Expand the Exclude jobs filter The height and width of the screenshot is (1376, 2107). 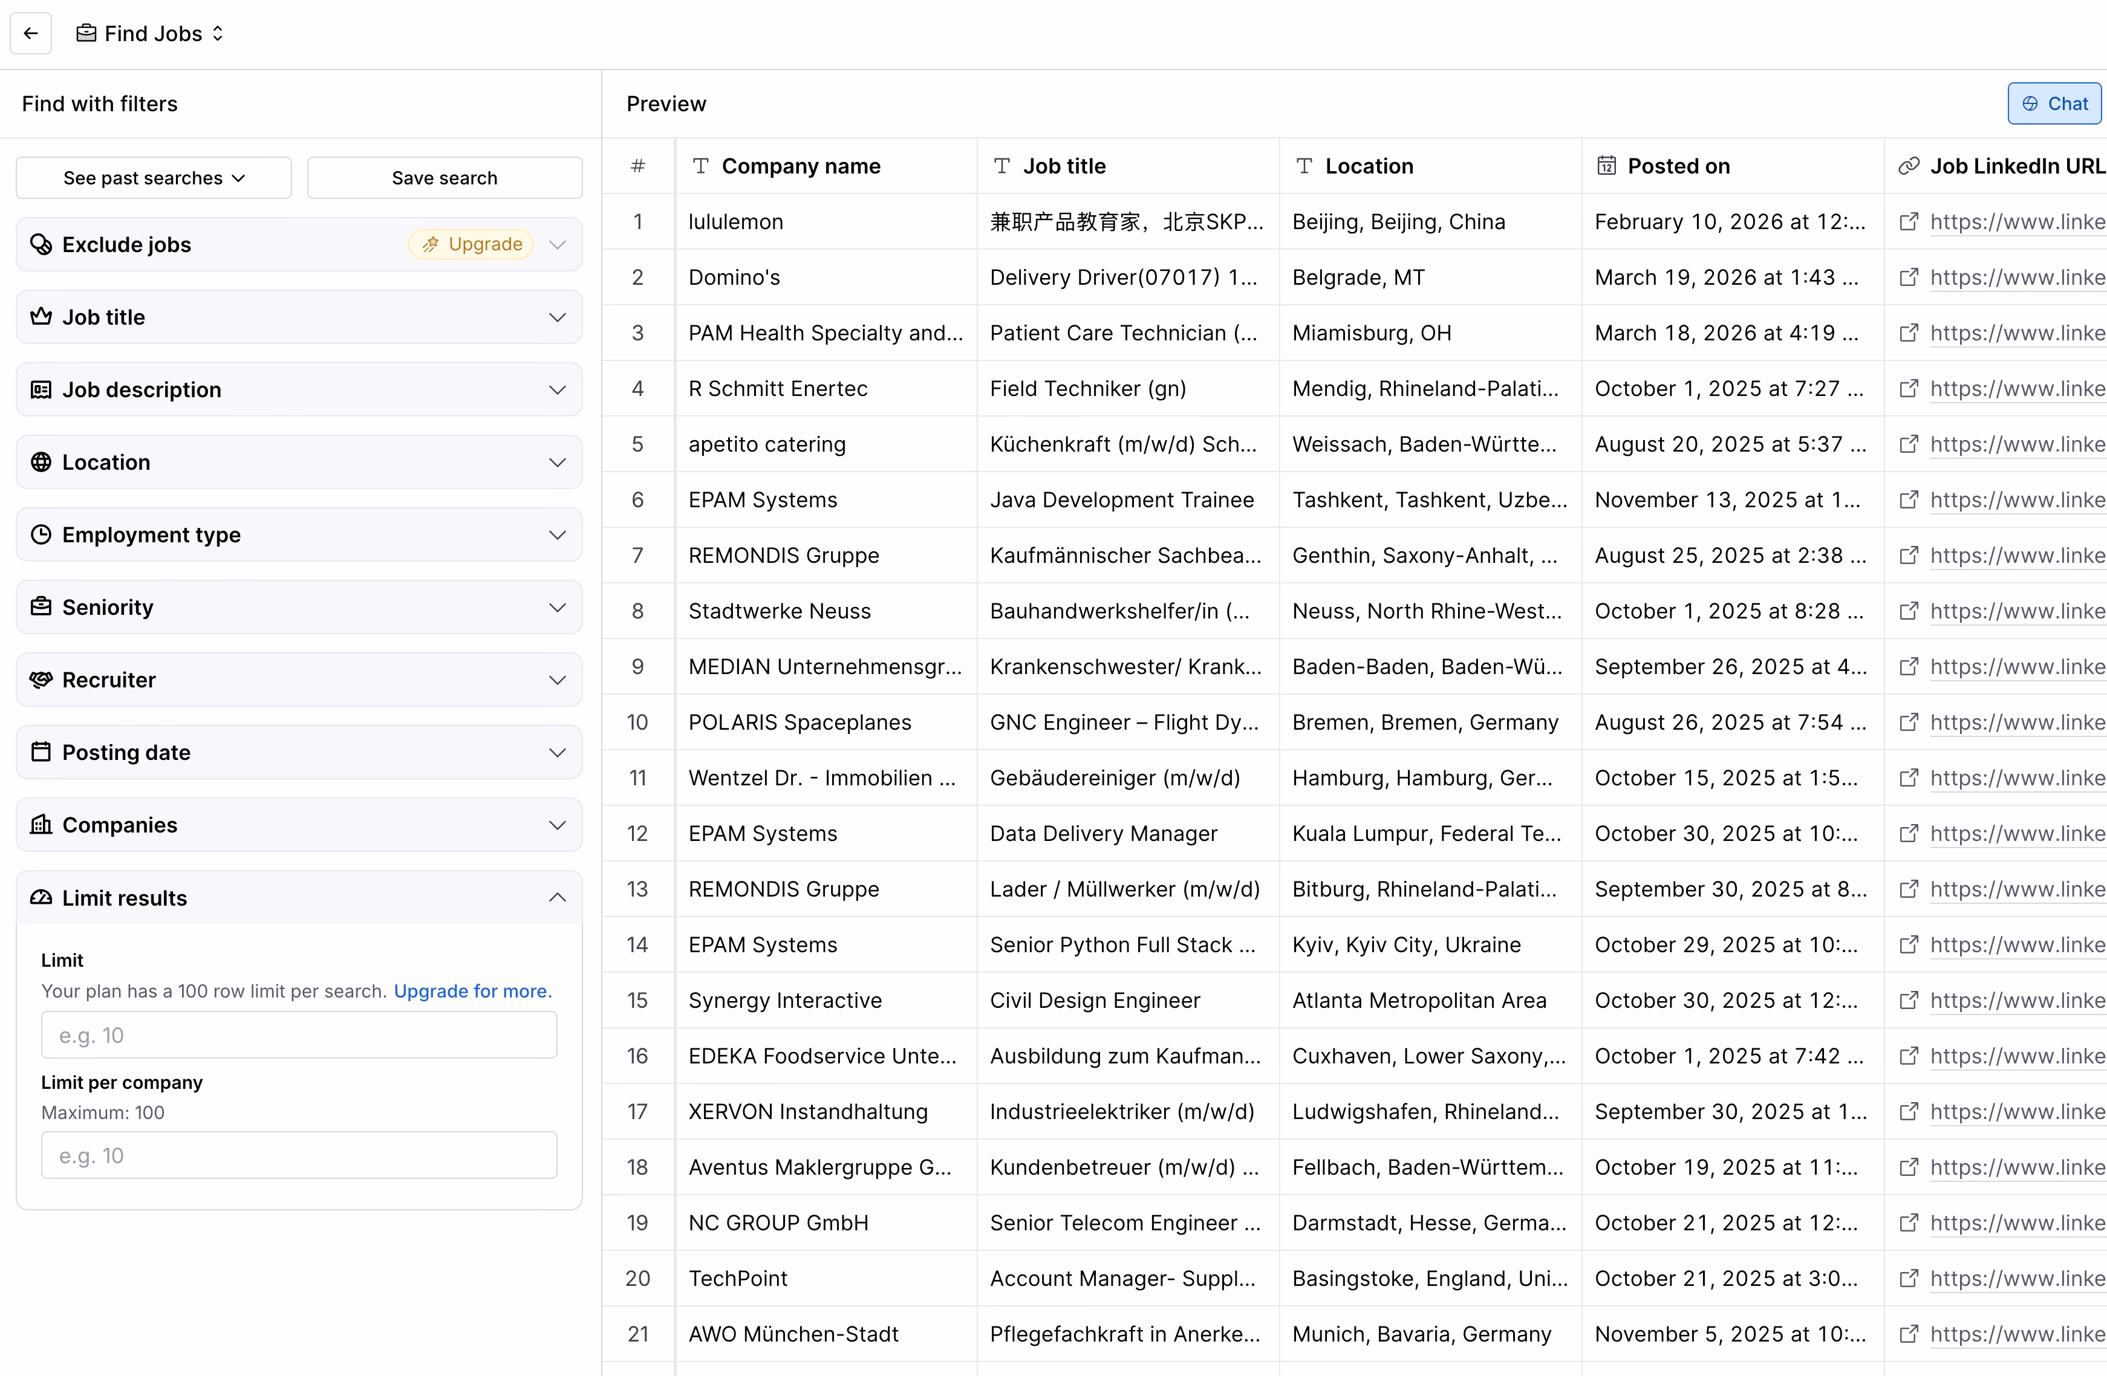click(557, 244)
